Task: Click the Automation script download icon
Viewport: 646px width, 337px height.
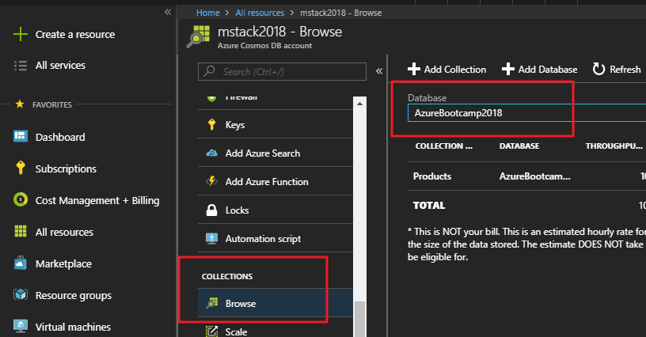Action: [x=211, y=239]
